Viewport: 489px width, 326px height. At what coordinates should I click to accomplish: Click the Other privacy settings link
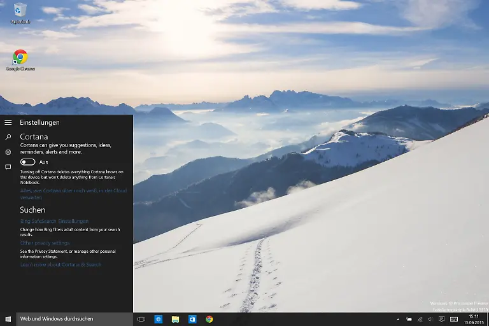pyautogui.click(x=45, y=243)
